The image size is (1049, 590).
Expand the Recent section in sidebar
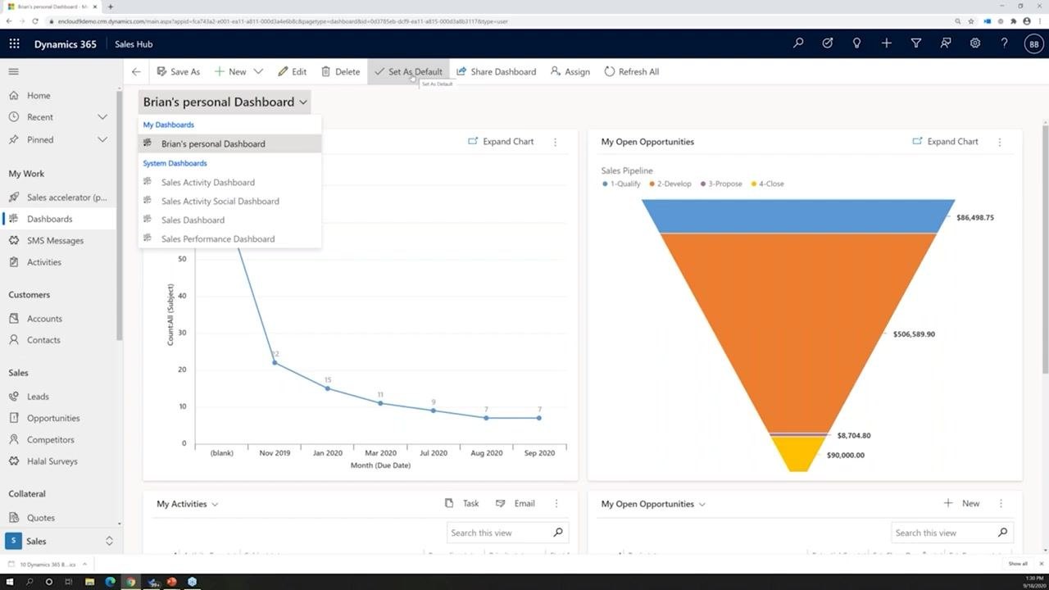[102, 117]
